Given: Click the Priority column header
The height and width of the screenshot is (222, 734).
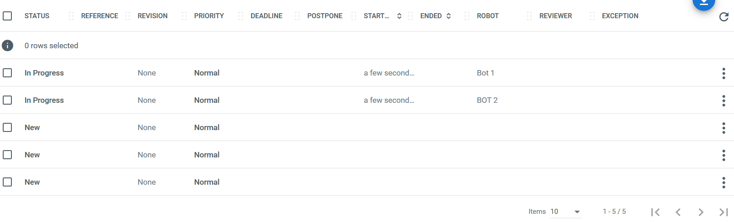Looking at the screenshot, I should coord(209,16).
